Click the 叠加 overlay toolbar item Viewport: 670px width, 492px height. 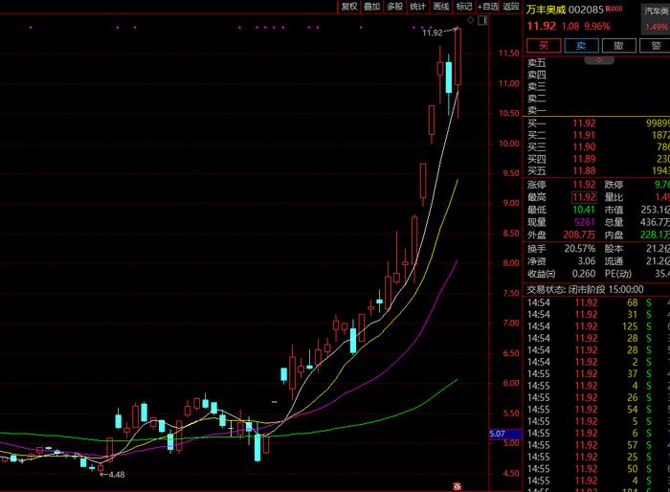[371, 7]
